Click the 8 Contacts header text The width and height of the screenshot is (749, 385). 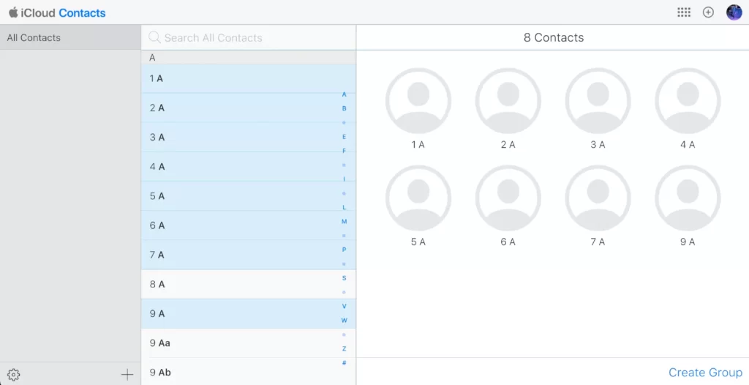click(x=554, y=38)
